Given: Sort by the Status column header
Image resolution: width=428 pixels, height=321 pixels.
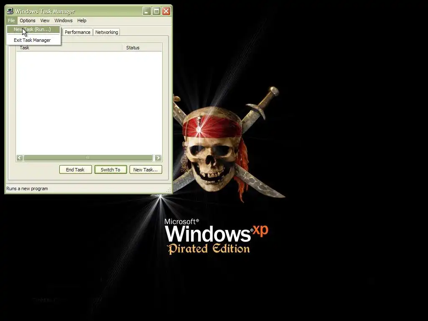Looking at the screenshot, I should click(142, 48).
